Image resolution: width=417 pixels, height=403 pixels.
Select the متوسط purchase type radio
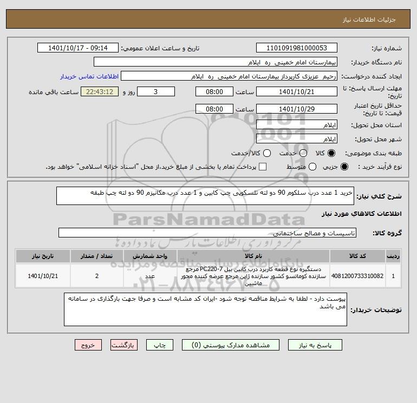point(312,167)
